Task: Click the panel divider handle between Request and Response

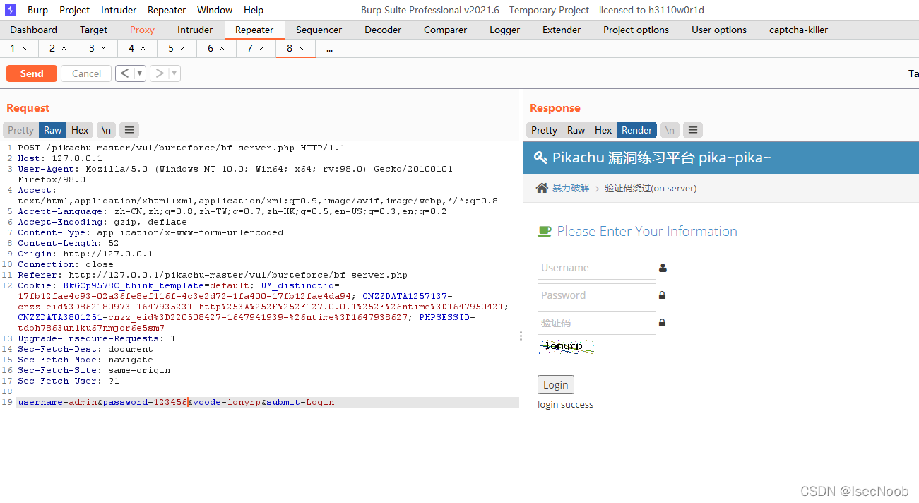Action: point(521,336)
